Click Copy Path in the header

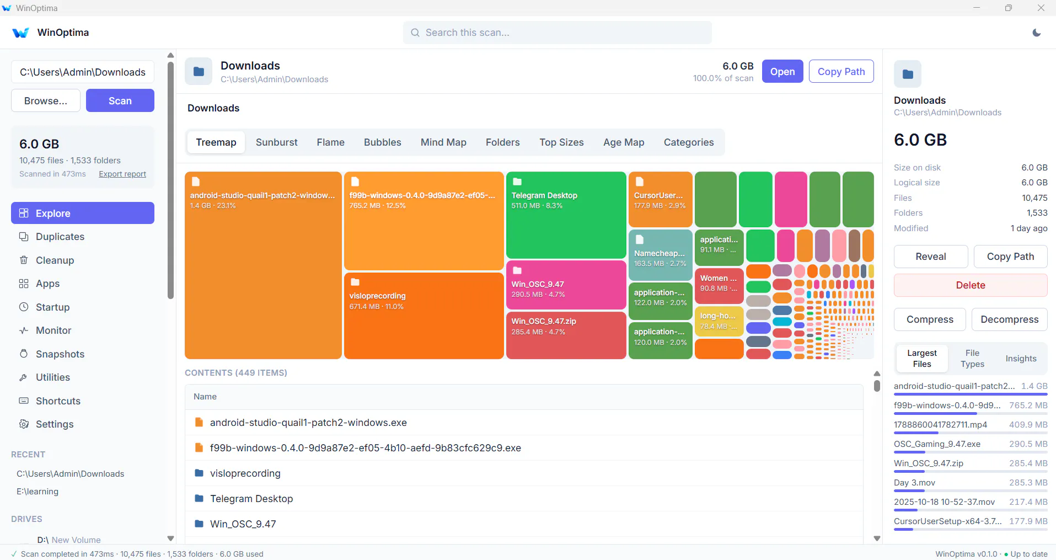(x=841, y=72)
